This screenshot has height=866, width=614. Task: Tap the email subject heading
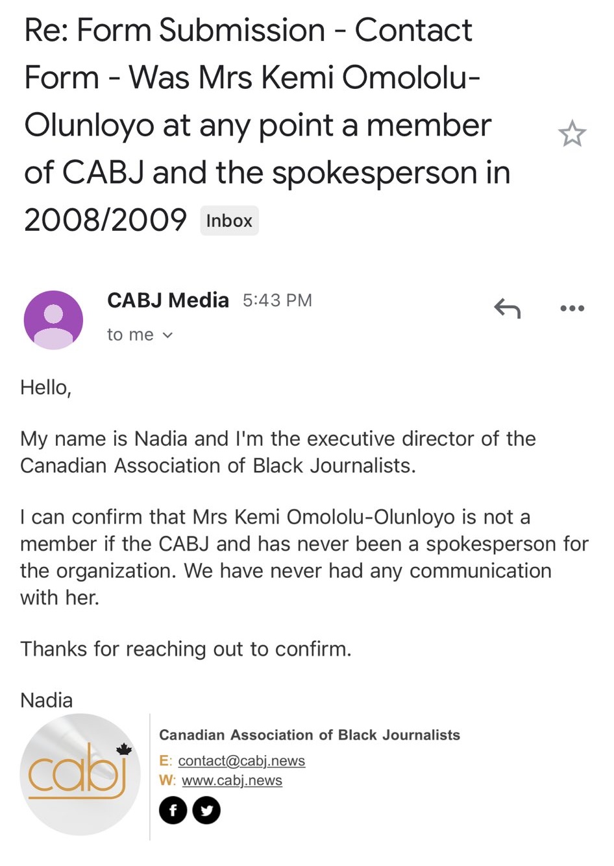[x=260, y=123]
